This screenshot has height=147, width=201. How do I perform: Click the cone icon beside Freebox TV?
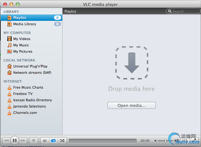(9, 94)
